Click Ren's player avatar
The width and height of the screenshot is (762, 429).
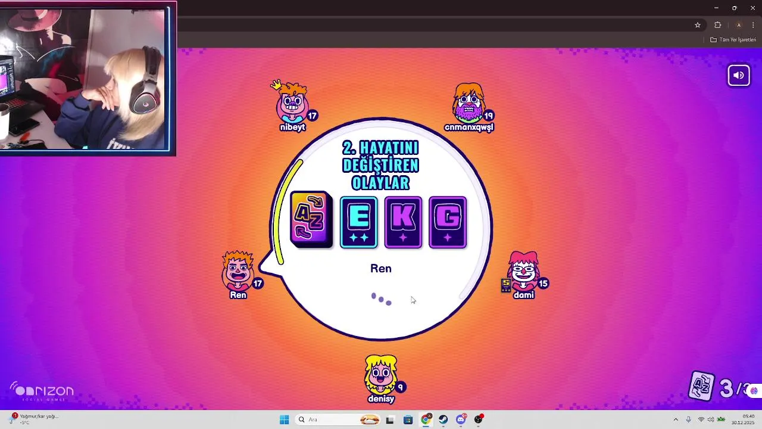tap(238, 271)
